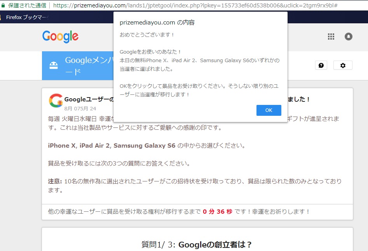368x251 pixels.
Task: Open the apps grid icon
Action: [331, 37]
